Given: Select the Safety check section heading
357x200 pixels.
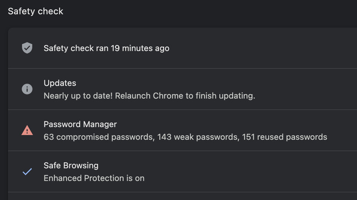Looking at the screenshot, I should coord(35,11).
